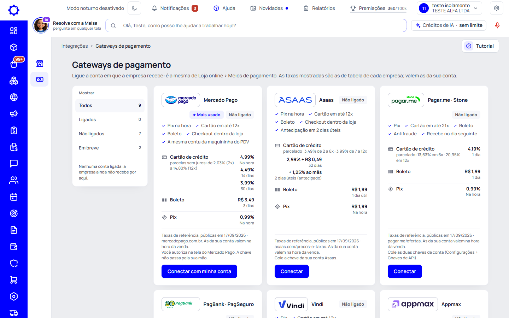Open Ajuda help menu

pyautogui.click(x=224, y=8)
